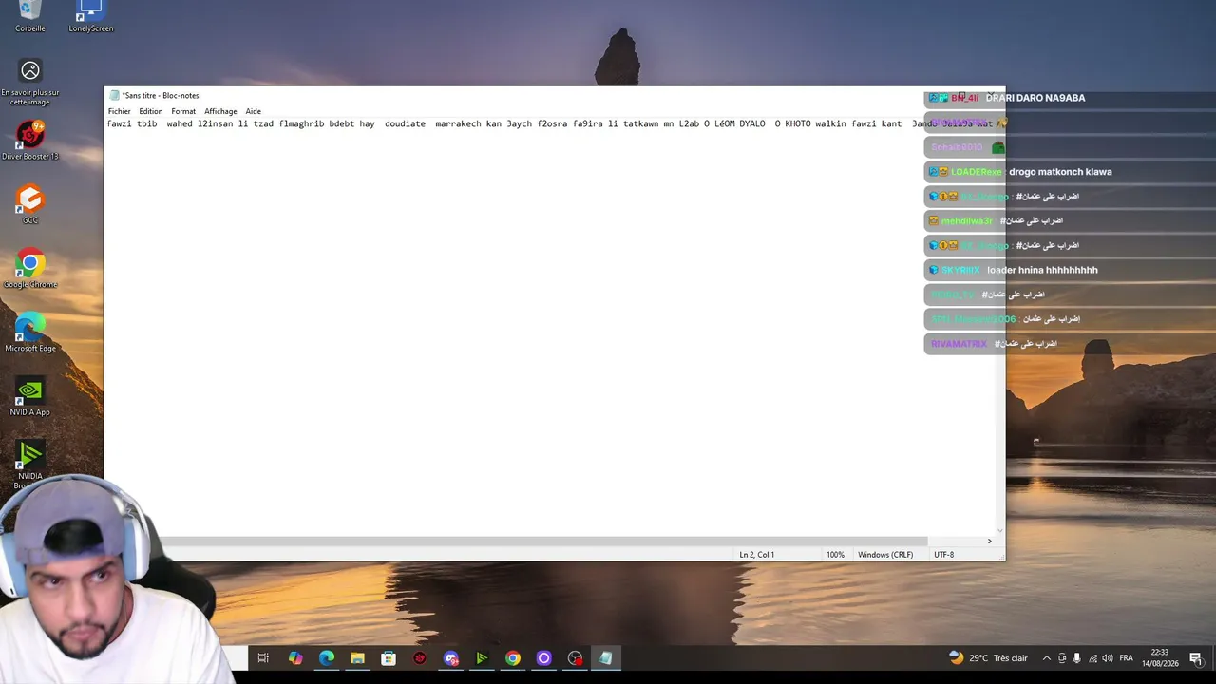Click 'Windows (CRLF)' in status bar
This screenshot has width=1216, height=684.
point(885,555)
